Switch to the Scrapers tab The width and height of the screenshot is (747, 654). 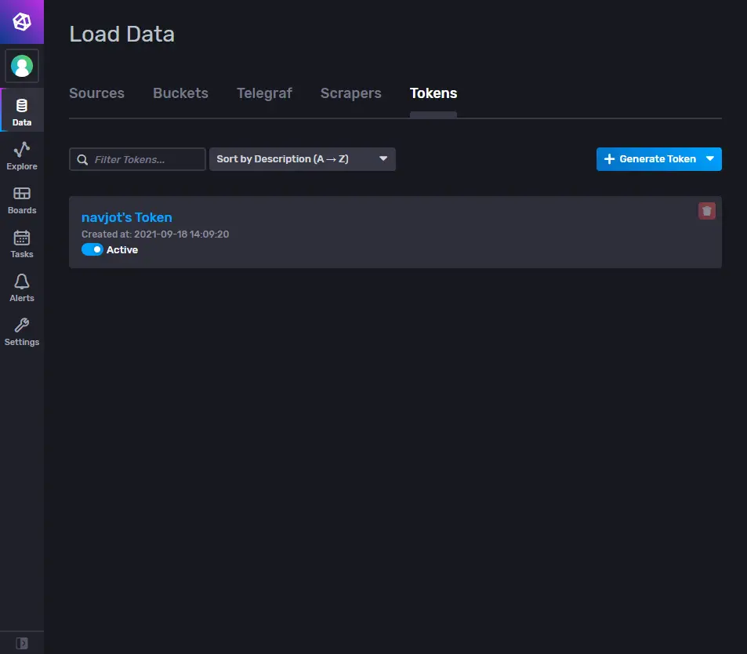click(350, 93)
